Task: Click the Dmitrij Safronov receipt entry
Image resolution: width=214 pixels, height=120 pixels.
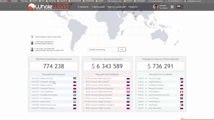Action: tap(107, 85)
